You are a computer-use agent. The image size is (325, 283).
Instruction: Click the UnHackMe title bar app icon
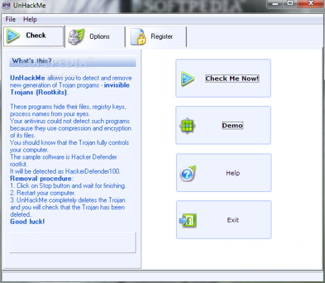coord(6,6)
